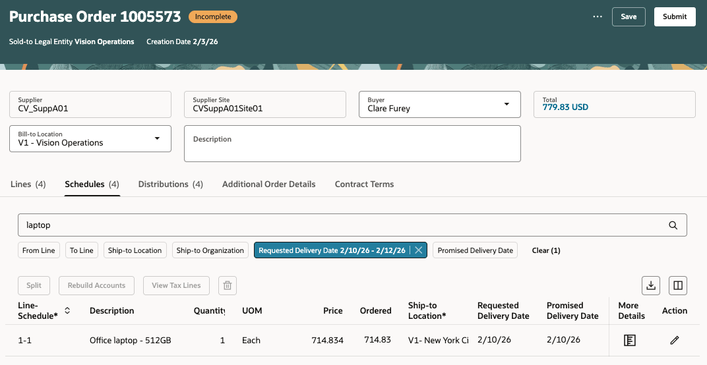
Task: Open the Promised Delivery Date filter
Action: [x=476, y=250]
